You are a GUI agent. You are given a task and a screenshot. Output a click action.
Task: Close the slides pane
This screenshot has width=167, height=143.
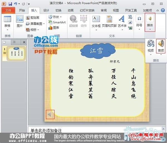coord(24,42)
